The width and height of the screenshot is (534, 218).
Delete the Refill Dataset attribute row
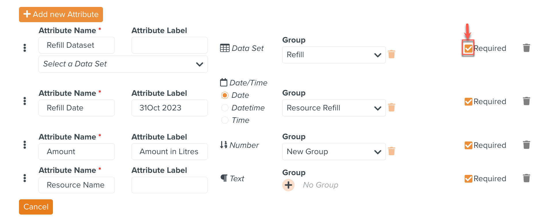pyautogui.click(x=526, y=48)
